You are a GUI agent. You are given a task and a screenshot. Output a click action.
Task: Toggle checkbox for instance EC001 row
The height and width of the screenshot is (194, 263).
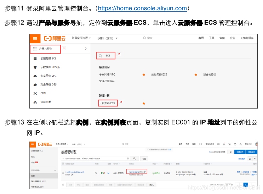(63, 173)
